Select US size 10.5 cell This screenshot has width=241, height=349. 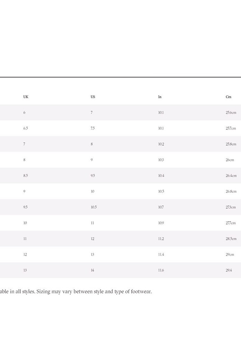[94, 207]
